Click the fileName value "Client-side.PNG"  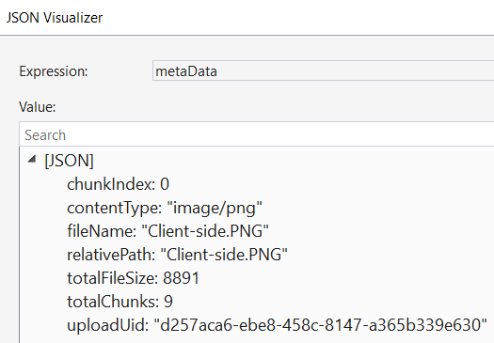click(x=205, y=231)
